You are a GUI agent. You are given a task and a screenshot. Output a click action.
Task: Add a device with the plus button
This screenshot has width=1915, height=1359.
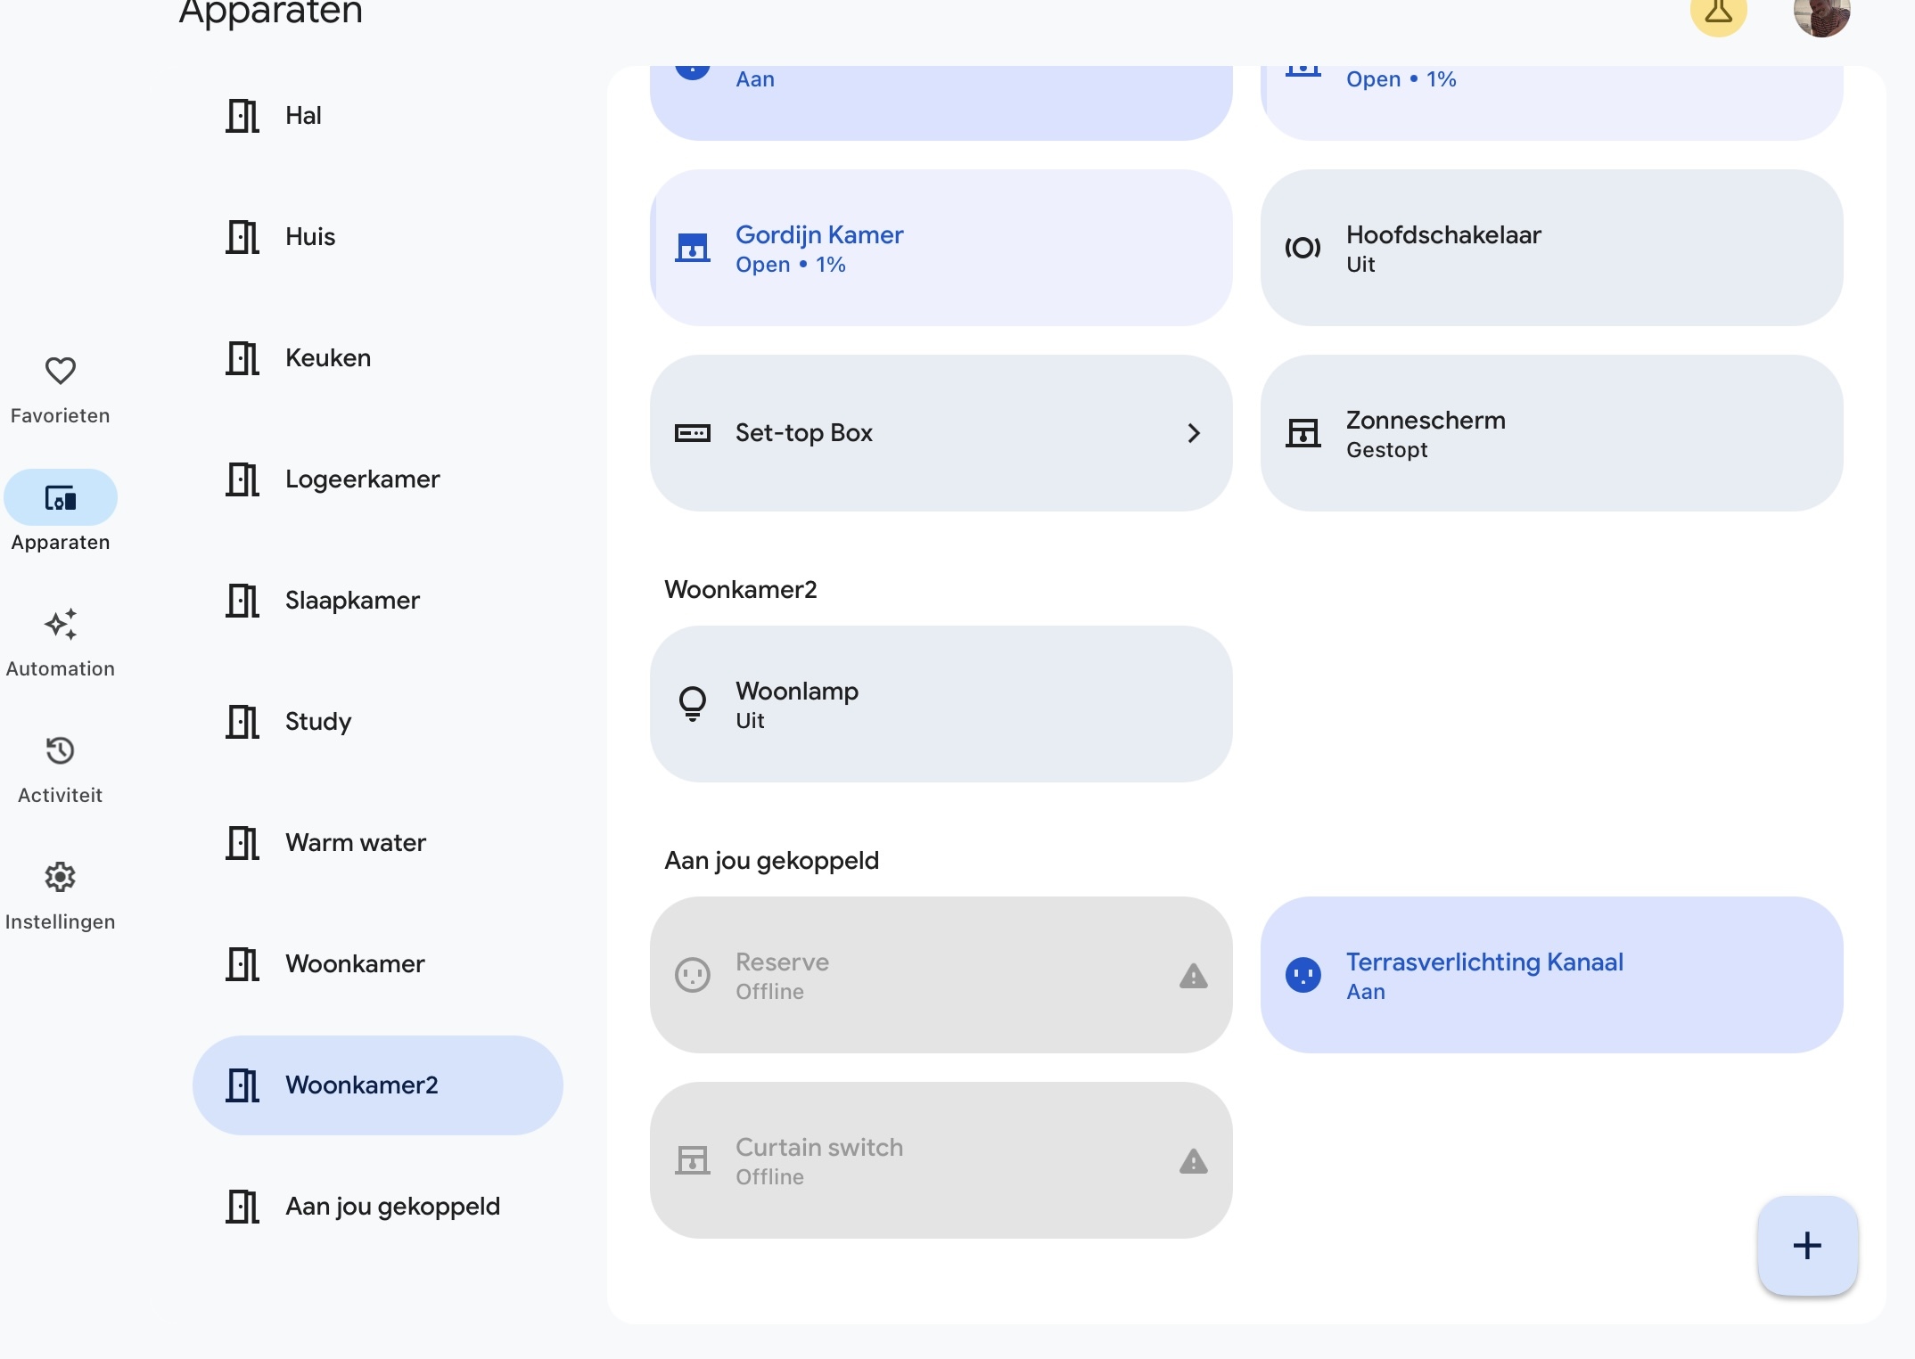click(1807, 1245)
